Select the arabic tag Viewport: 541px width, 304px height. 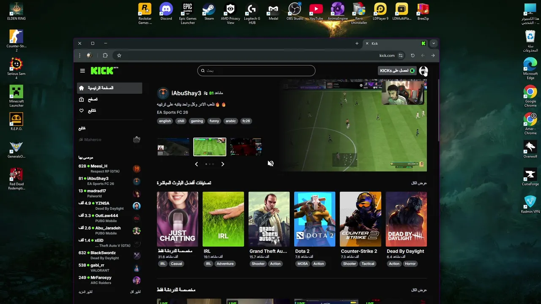pos(231,121)
